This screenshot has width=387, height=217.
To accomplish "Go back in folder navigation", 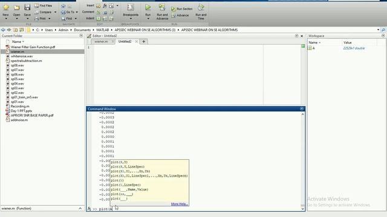I will pos(3,30).
